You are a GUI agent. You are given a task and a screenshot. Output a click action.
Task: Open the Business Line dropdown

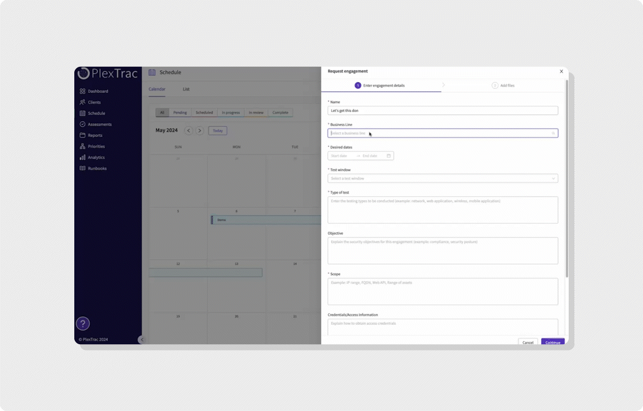pyautogui.click(x=443, y=134)
